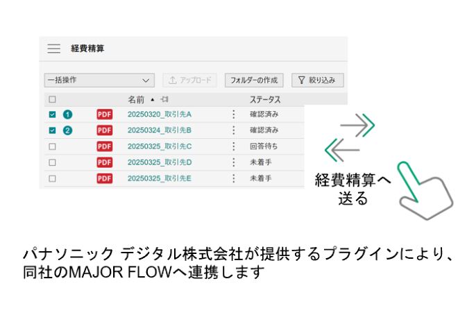Open the 一括操作 dropdown
476x315 pixels.
[99, 80]
